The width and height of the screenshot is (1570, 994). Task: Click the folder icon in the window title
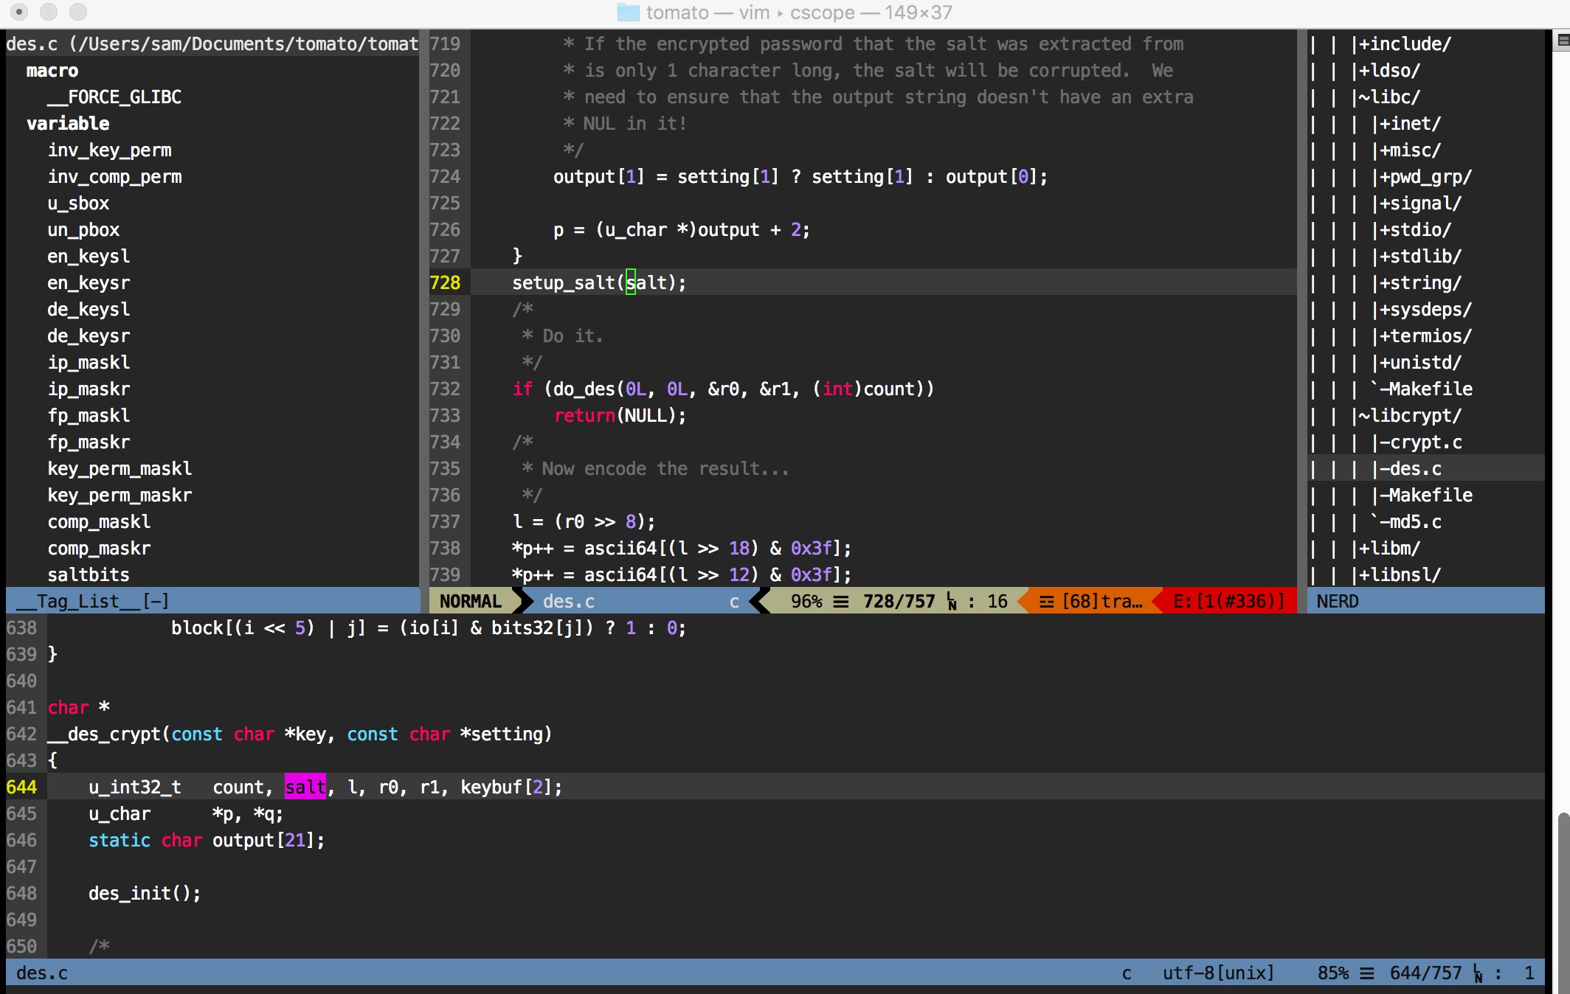point(628,13)
